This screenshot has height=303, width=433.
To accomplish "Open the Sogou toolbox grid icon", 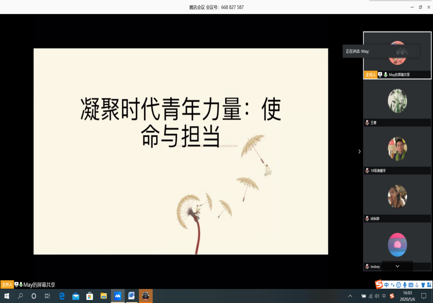I will [429, 284].
